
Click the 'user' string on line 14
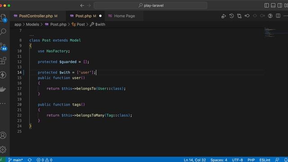point(85,72)
